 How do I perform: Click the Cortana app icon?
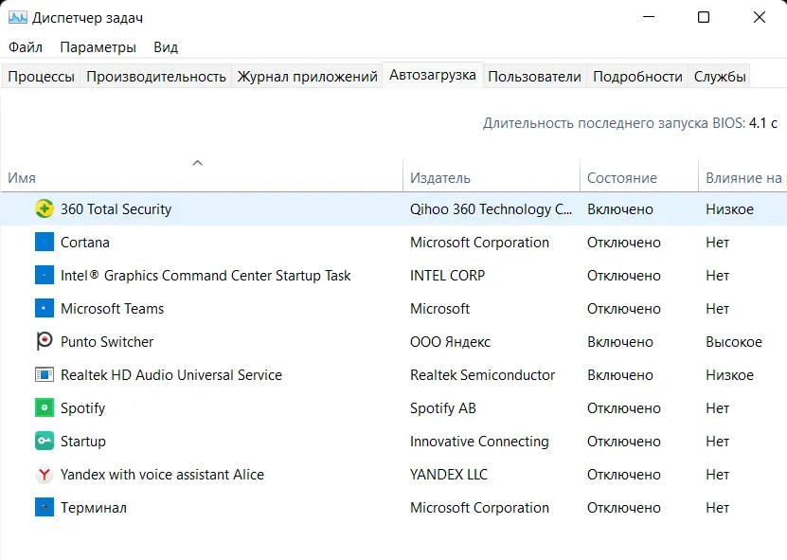coord(45,242)
